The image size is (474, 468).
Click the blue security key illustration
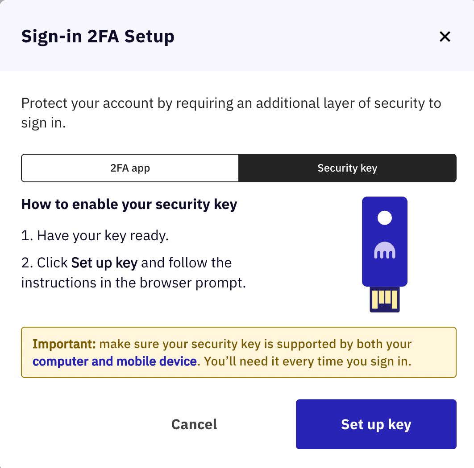[384, 272]
